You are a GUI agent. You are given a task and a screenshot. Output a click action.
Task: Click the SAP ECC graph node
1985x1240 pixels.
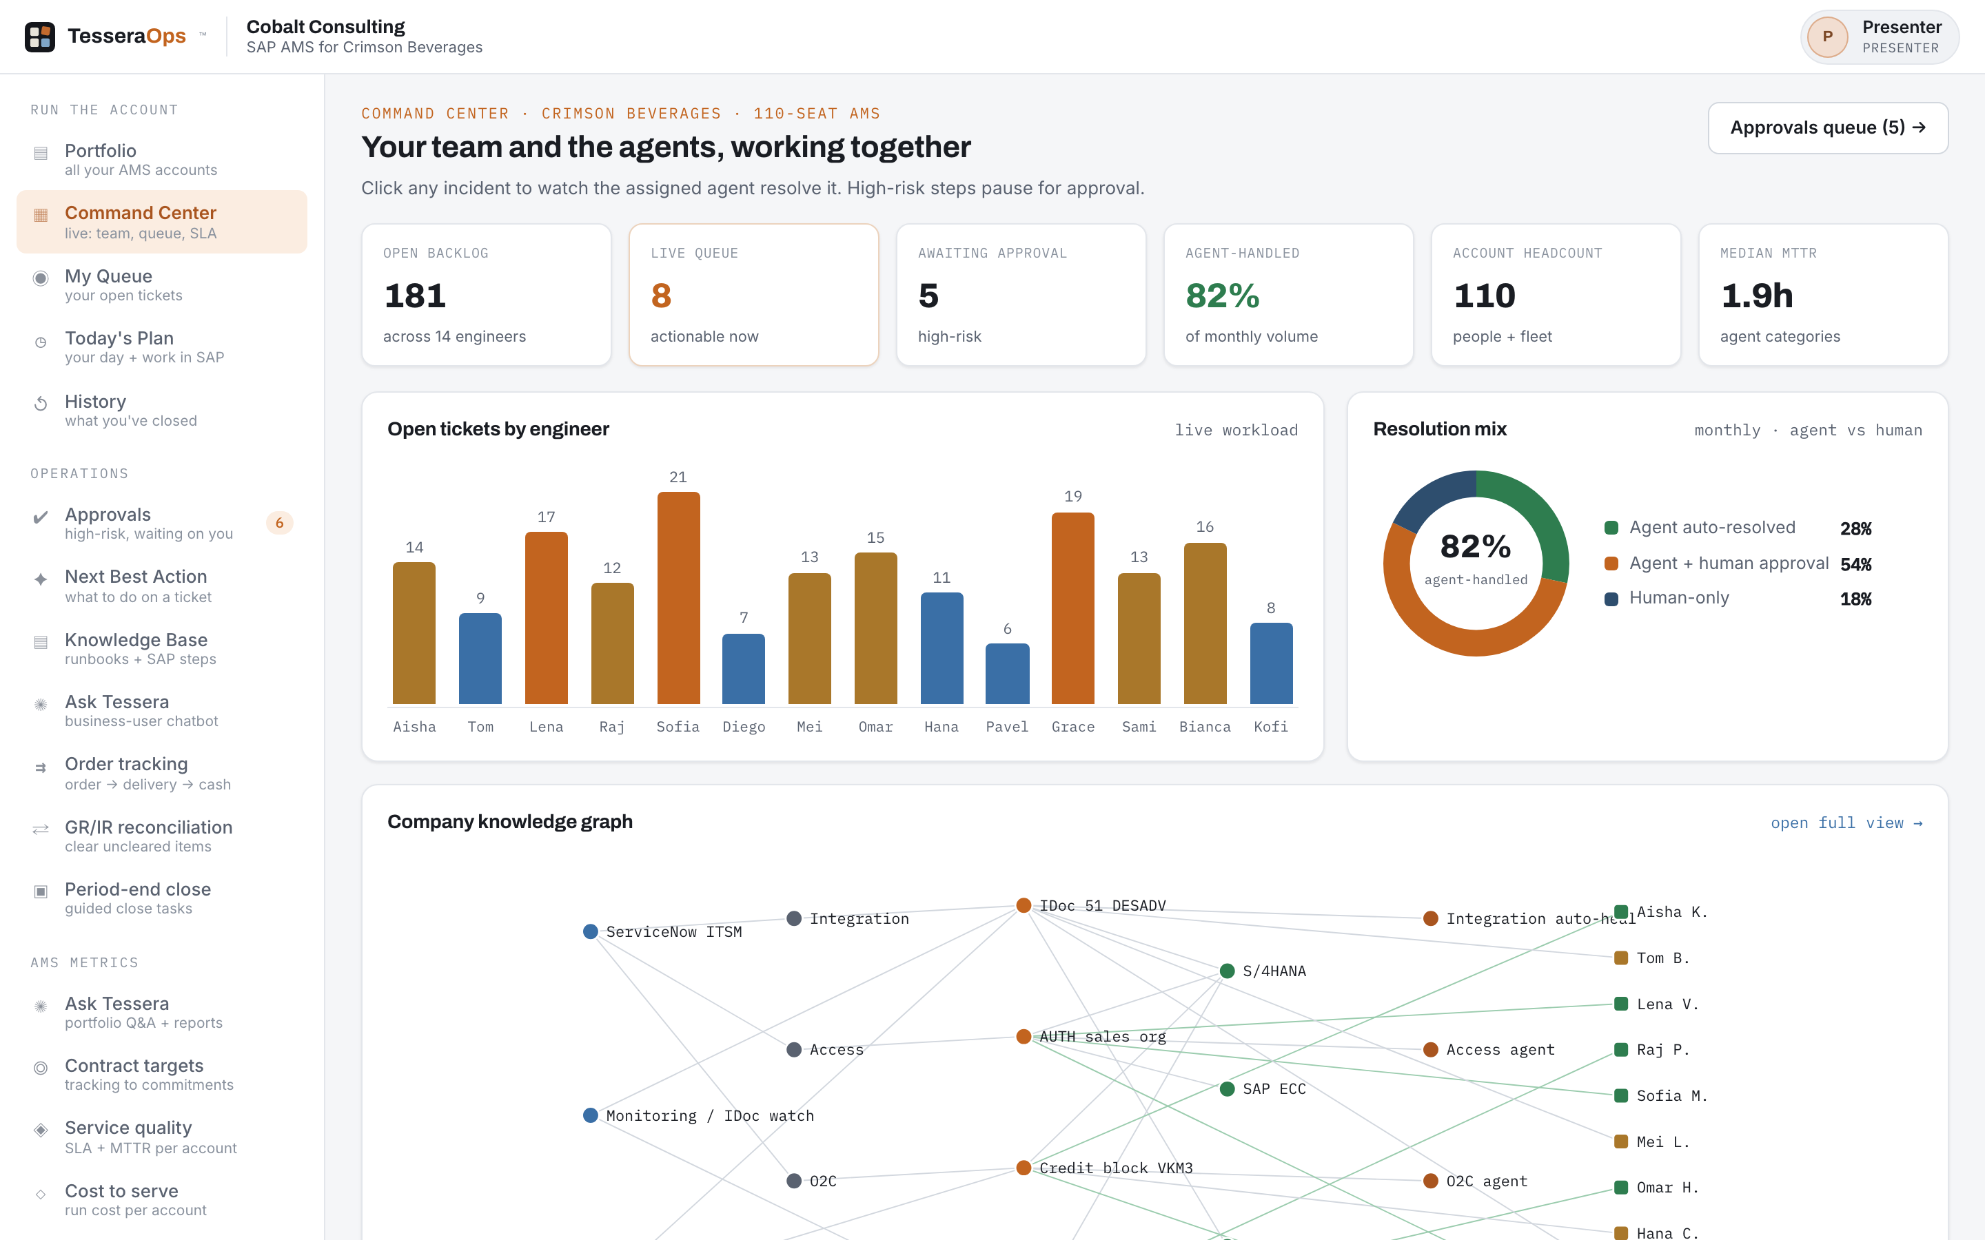click(x=1227, y=1089)
